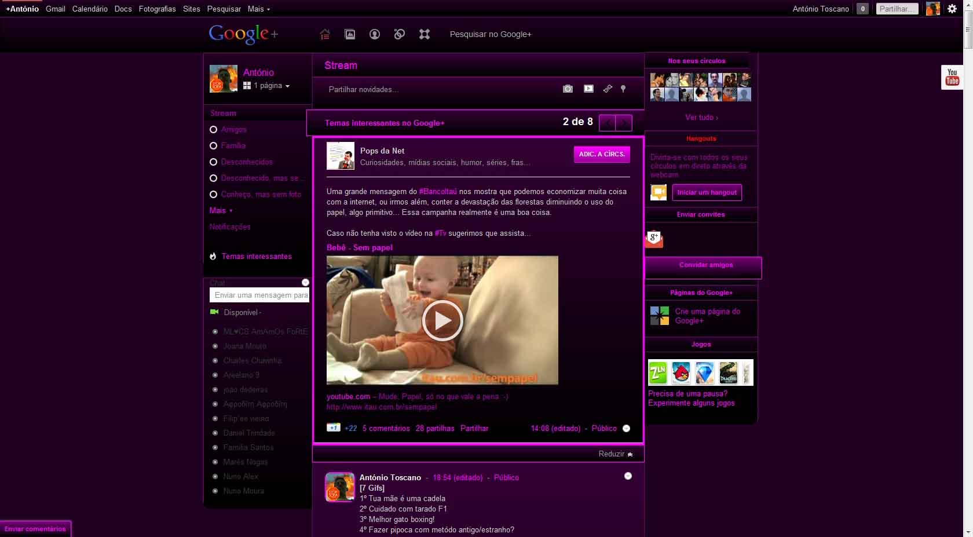The height and width of the screenshot is (537, 973).
Task: Click the top bar Partilhar... box
Action: [x=897, y=9]
